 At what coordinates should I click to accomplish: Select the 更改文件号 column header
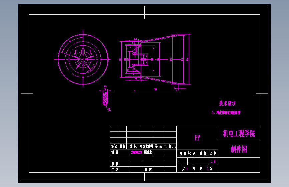[x=147, y=146]
